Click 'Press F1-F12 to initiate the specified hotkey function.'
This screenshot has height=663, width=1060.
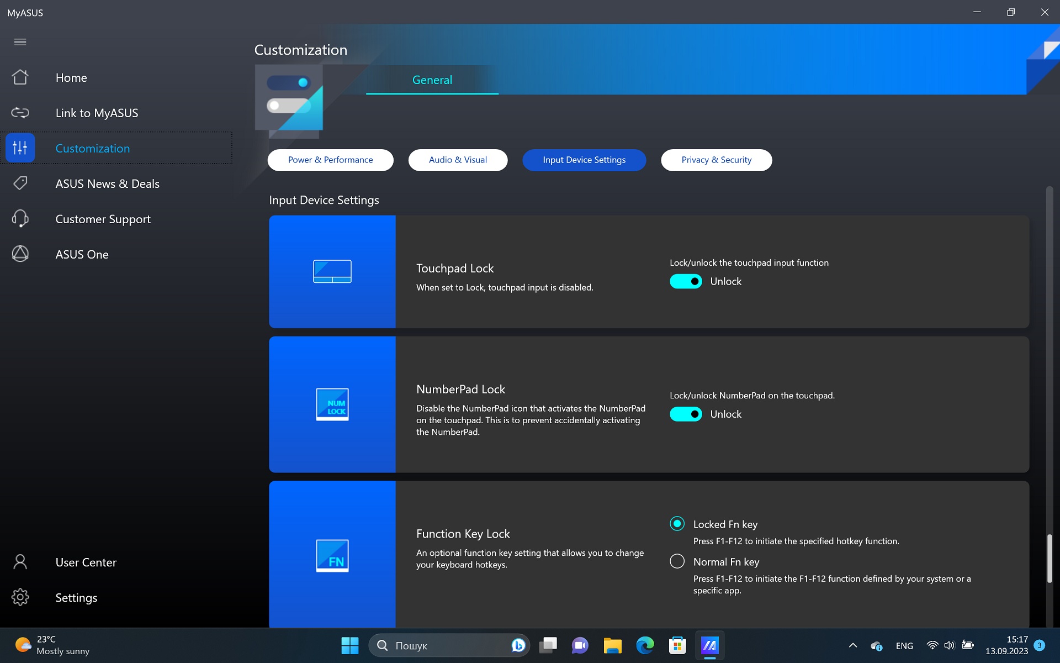point(796,541)
